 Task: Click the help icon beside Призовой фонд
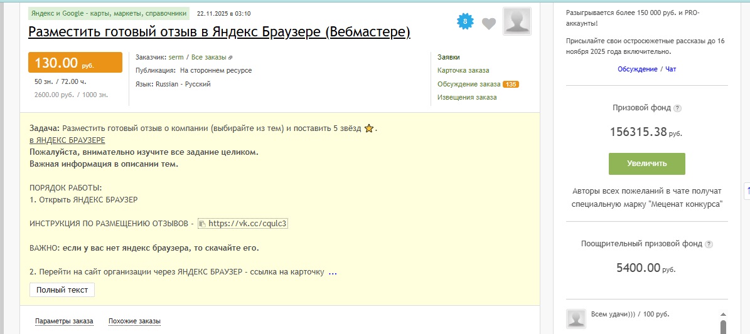[x=677, y=108]
